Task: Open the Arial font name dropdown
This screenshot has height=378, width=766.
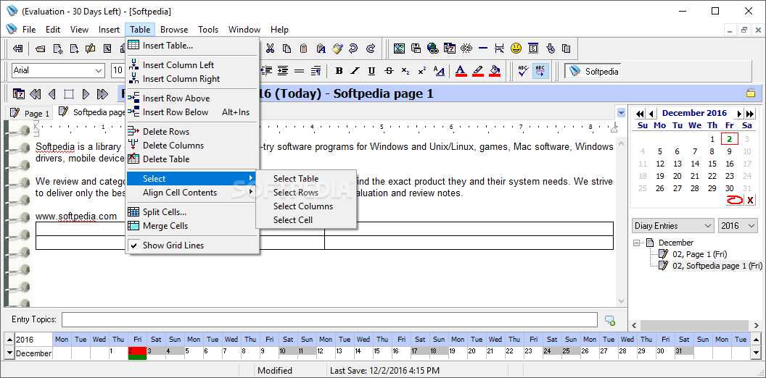Action: [x=98, y=71]
